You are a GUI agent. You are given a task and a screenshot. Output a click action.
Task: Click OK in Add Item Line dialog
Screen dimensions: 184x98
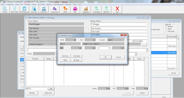[x=105, y=57]
